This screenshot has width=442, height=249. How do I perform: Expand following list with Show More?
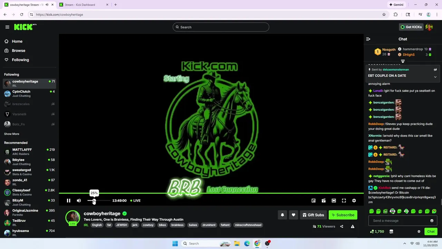[12, 134]
